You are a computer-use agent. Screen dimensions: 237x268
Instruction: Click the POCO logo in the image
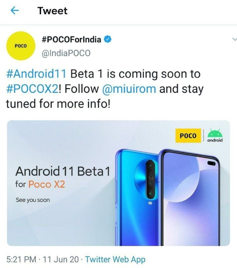[x=188, y=136]
